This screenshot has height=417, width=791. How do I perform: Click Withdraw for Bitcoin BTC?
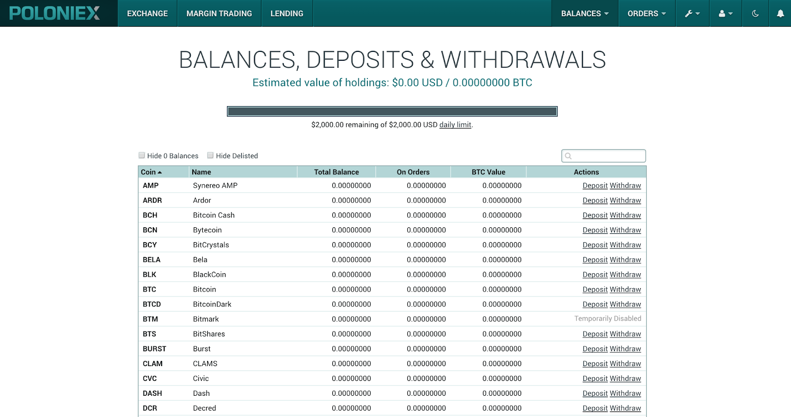click(x=625, y=289)
